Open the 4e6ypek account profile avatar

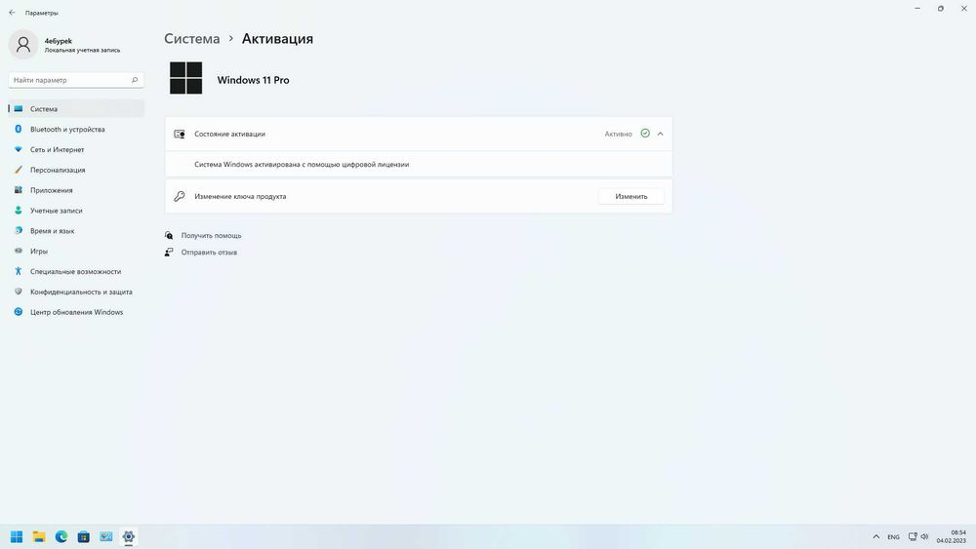[x=23, y=44]
